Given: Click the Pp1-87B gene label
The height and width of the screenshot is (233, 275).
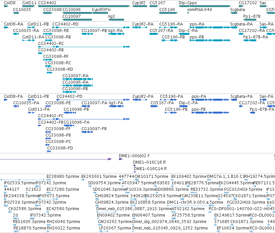Looking at the screenshot, I should pos(252,16).
